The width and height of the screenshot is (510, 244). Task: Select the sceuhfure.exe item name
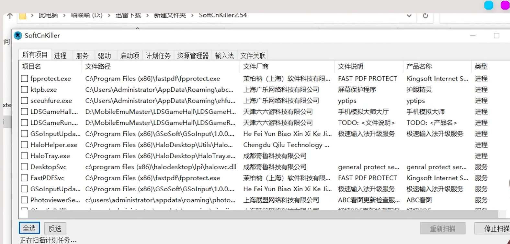pos(51,101)
